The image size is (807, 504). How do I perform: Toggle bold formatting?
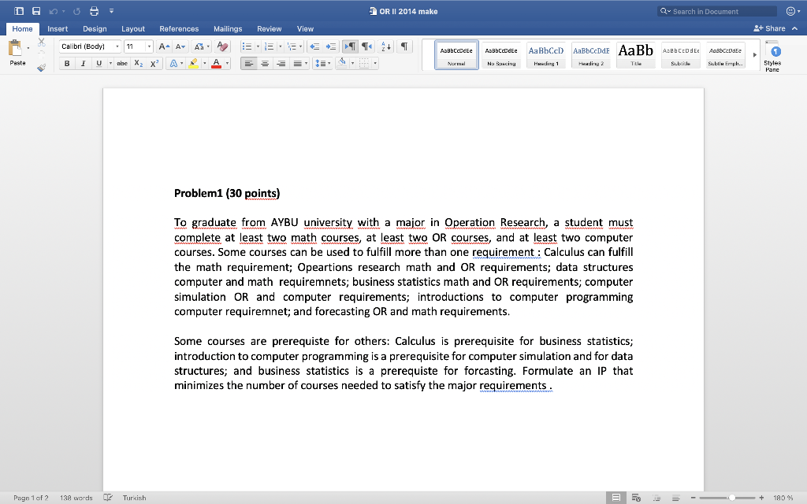tap(68, 63)
